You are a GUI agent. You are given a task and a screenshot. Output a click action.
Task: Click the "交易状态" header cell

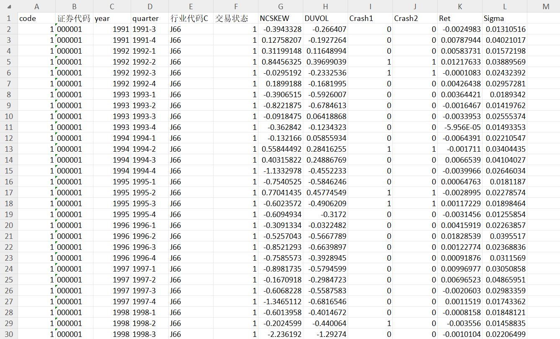tap(236, 18)
